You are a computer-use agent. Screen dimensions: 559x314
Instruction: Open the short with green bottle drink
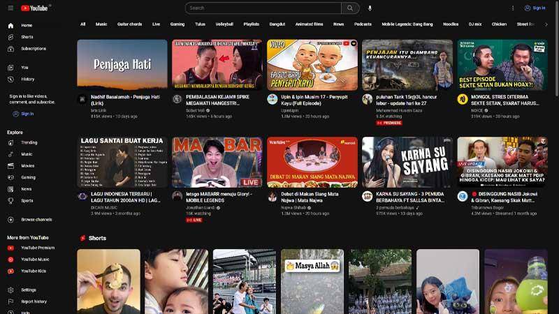click(x=516, y=282)
